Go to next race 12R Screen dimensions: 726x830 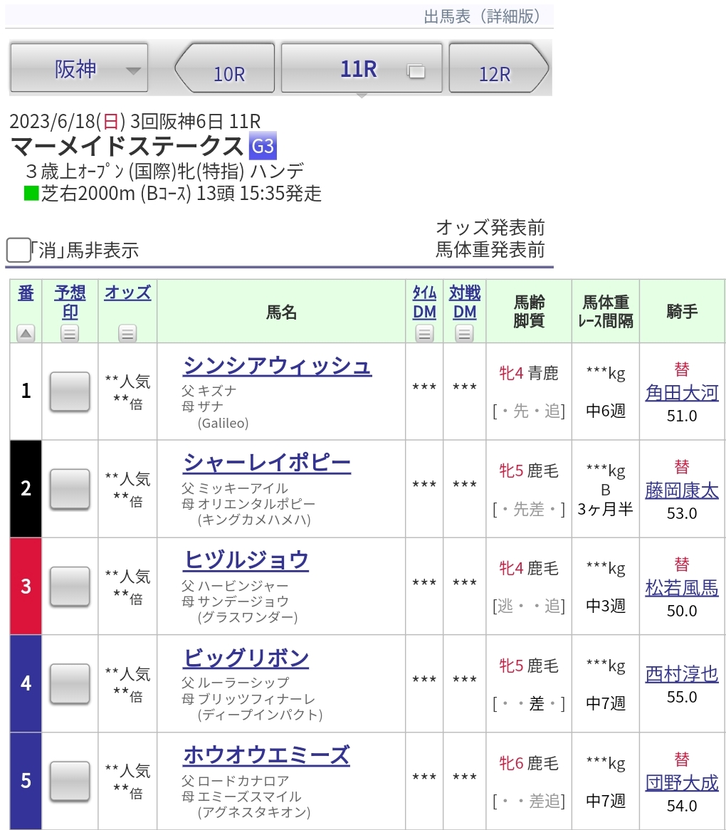498,69
